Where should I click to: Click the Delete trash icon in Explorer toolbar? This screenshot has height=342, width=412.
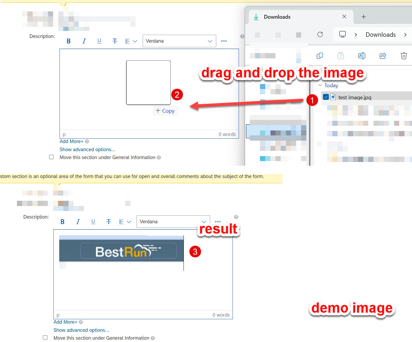pos(404,56)
